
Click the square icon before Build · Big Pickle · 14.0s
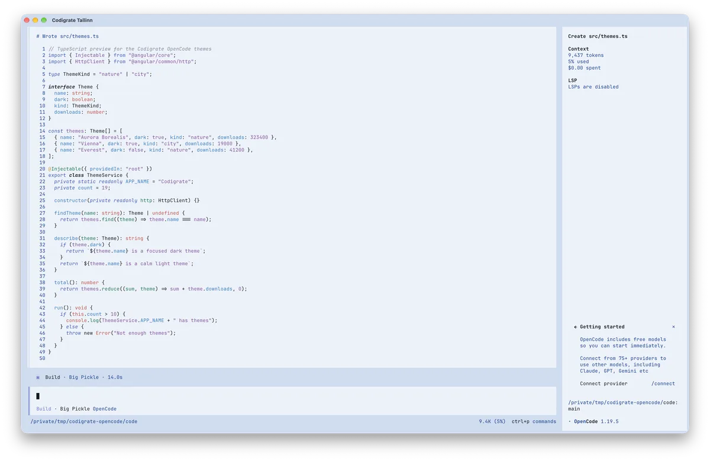point(38,377)
